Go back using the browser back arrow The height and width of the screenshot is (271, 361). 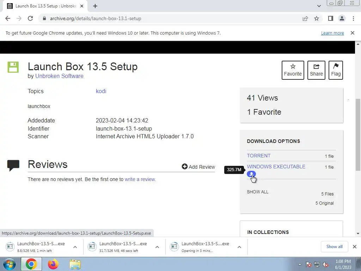pos(8,18)
